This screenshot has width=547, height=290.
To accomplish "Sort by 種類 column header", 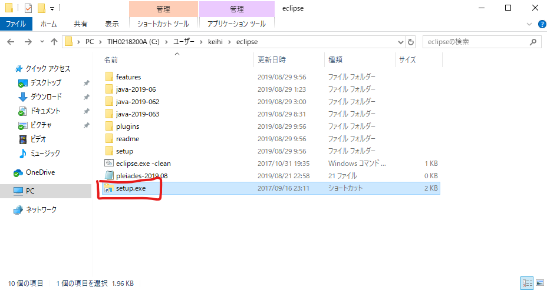I will click(335, 60).
